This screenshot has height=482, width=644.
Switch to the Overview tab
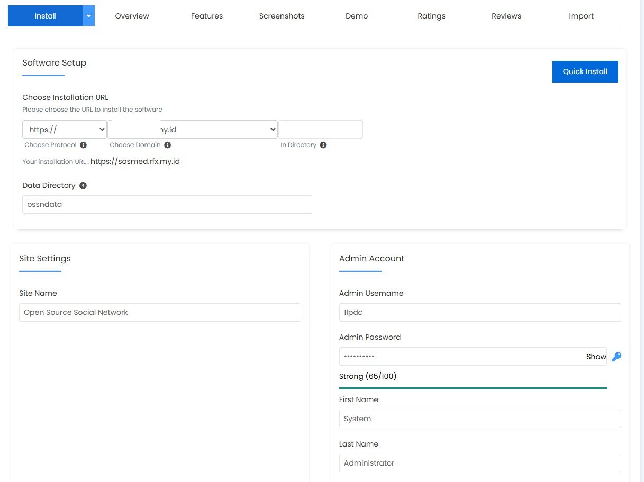pyautogui.click(x=132, y=16)
